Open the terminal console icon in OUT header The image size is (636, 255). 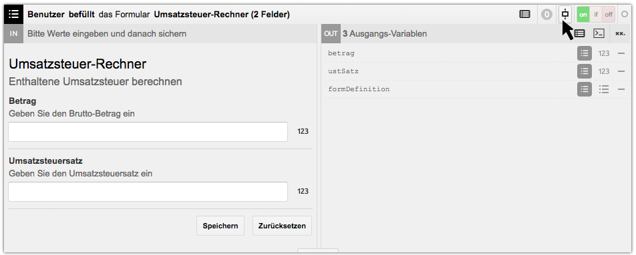599,33
